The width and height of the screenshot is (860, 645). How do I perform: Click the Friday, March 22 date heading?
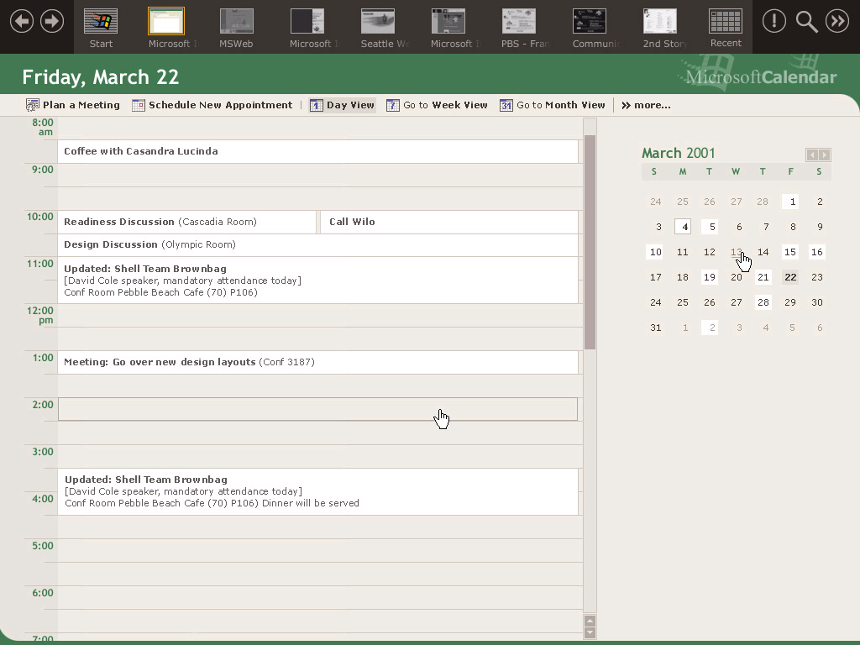(101, 77)
